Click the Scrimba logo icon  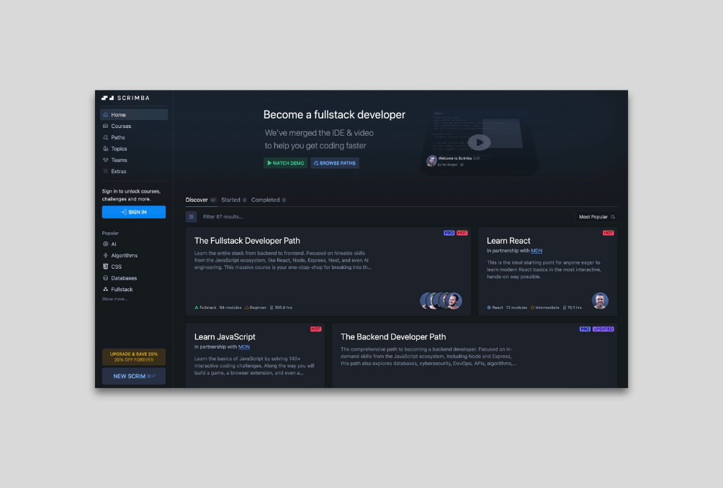pyautogui.click(x=107, y=98)
